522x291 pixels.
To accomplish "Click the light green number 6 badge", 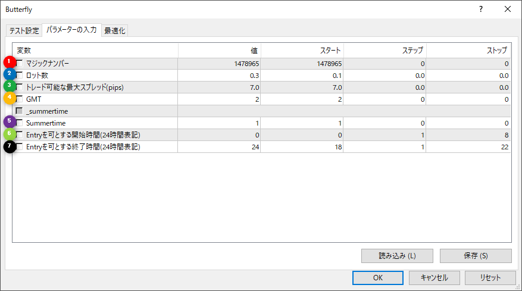I will pyautogui.click(x=10, y=134).
